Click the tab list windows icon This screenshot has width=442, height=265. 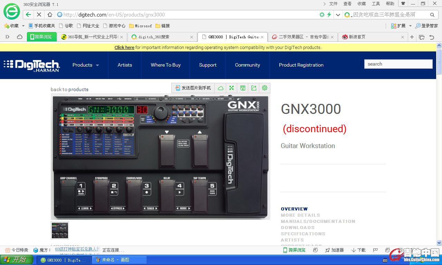[x=422, y=37]
